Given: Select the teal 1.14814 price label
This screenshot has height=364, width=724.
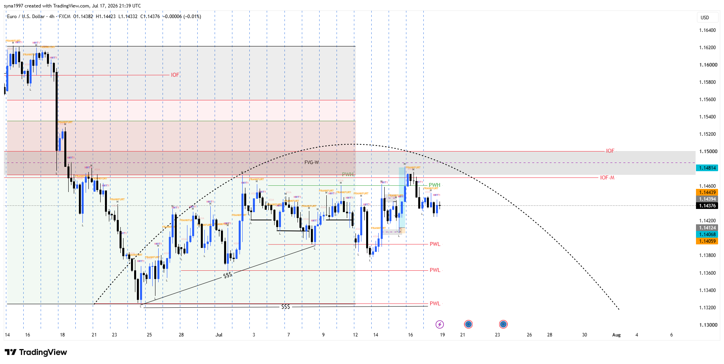Looking at the screenshot, I should coord(707,168).
